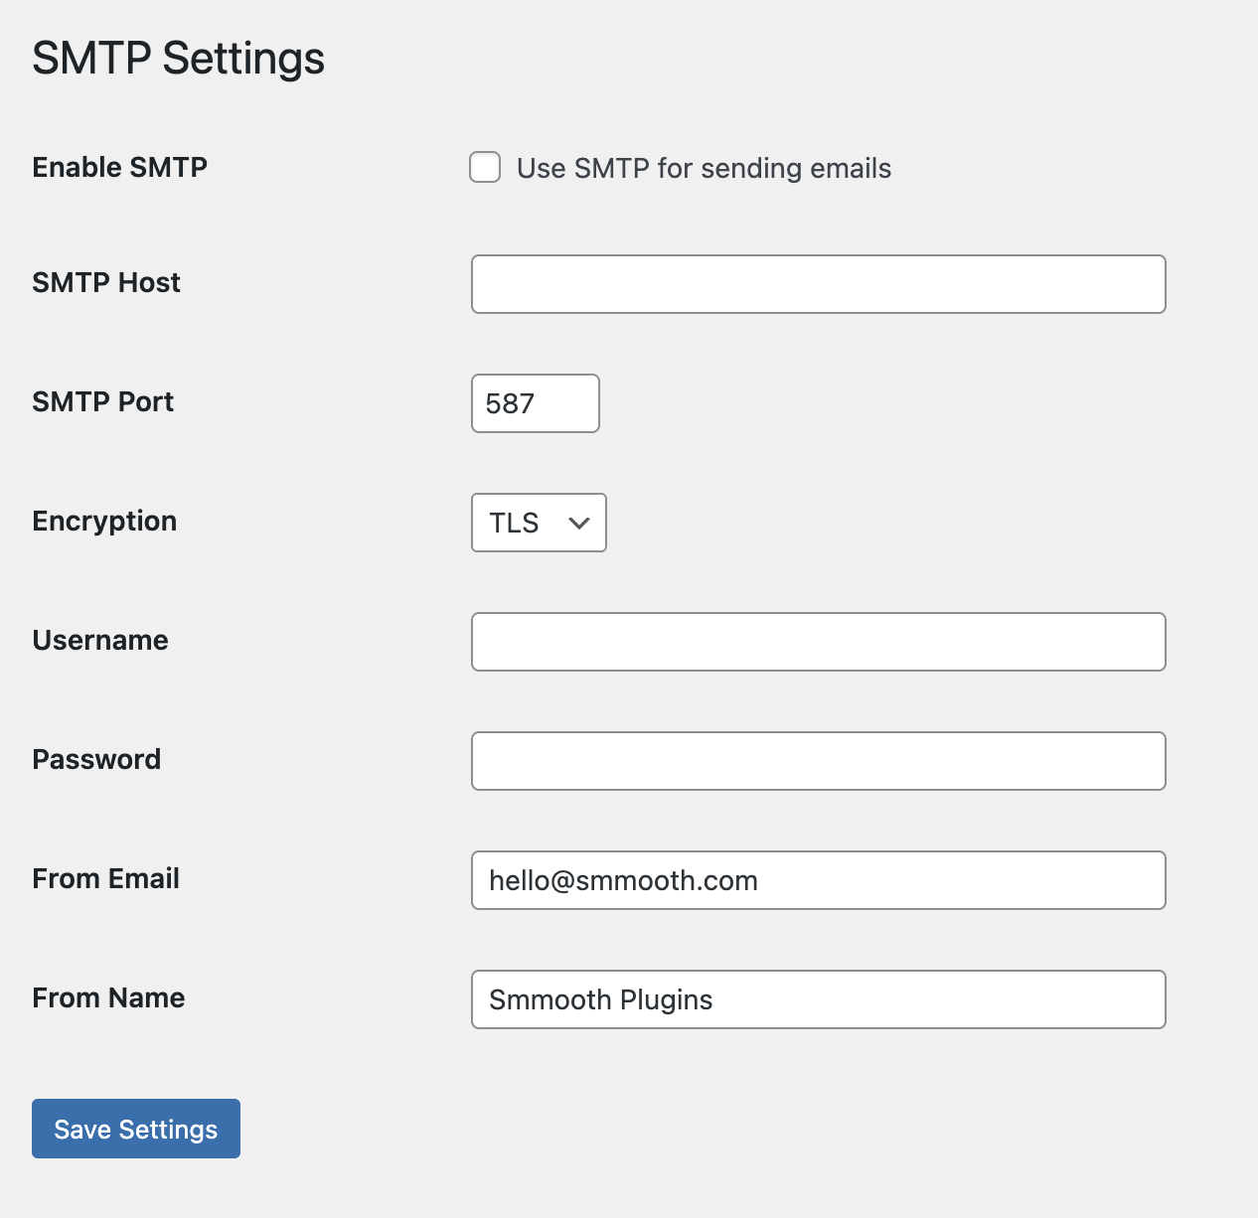Select the From Email field with hello@smmooth.com
Image resolution: width=1258 pixels, height=1218 pixels.
click(818, 880)
